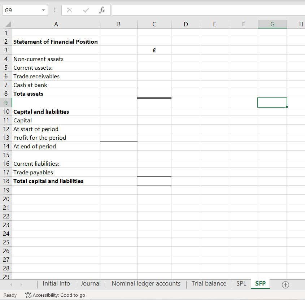Click 'Accessibility: Good to go' status text
The image size is (305, 300).
(59, 295)
